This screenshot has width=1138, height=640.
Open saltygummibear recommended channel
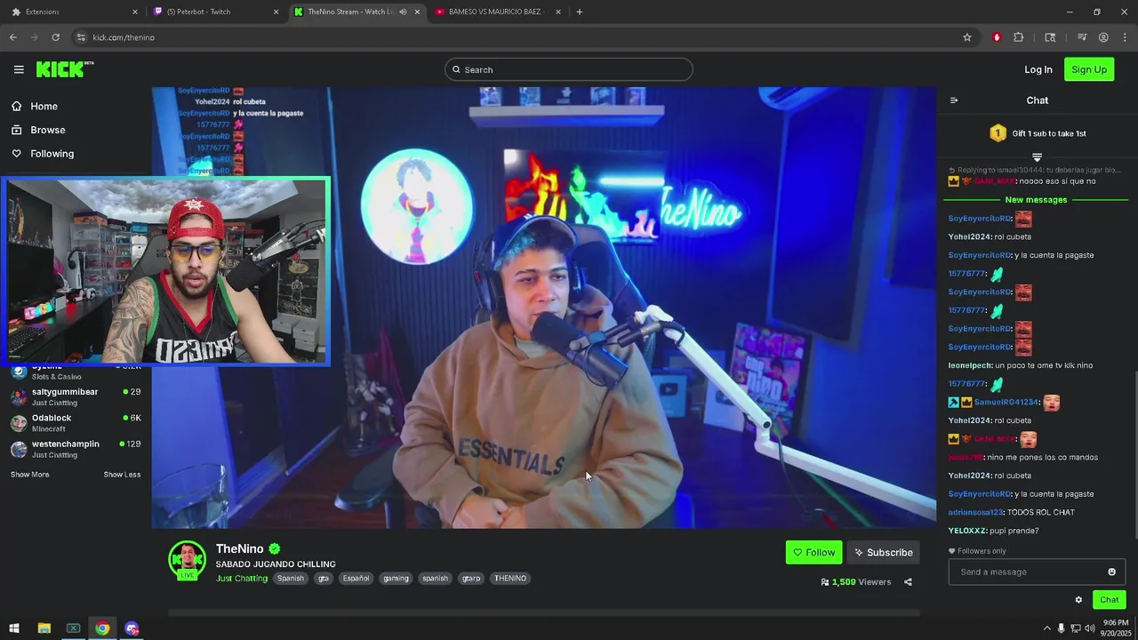pyautogui.click(x=76, y=396)
